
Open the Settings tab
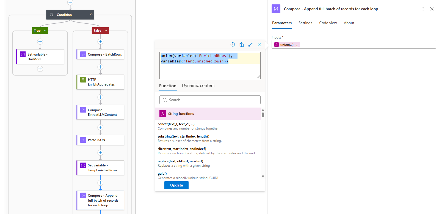click(305, 23)
